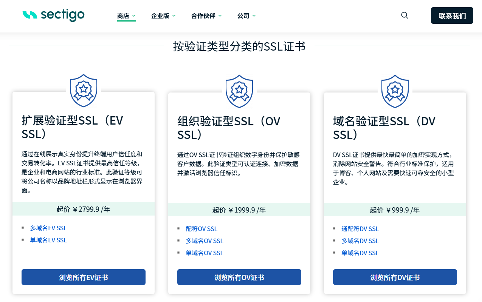482x302 pixels.
Task: Open the 通配符DV SSL link
Action: [x=360, y=229]
